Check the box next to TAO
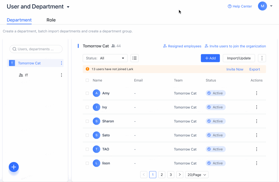The height and width of the screenshot is (182, 279). point(87,149)
